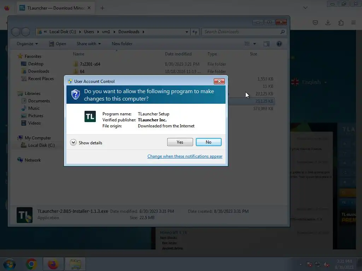Open Pictures library
This screenshot has height=271, width=362.
[36, 115]
